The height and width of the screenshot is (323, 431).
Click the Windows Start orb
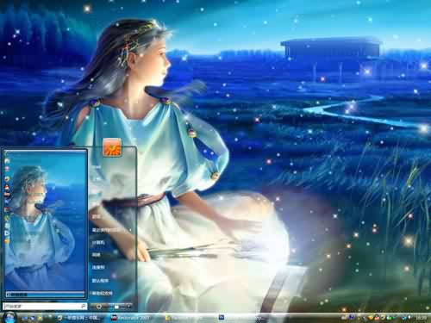coord(10,317)
